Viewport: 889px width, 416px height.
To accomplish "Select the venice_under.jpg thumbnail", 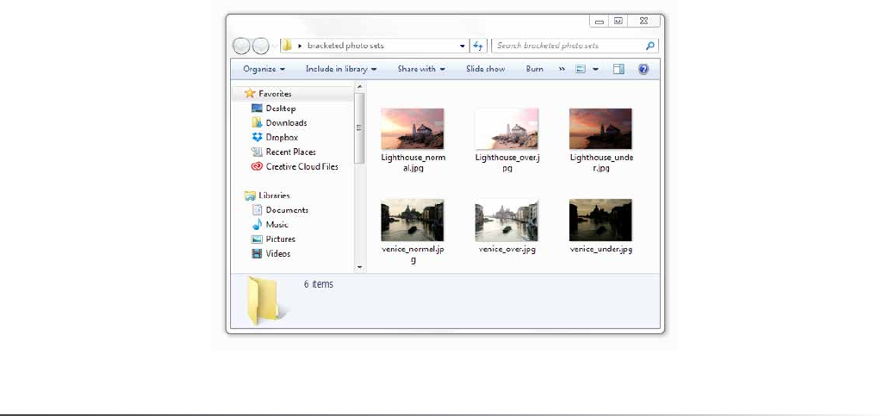I will 600,220.
